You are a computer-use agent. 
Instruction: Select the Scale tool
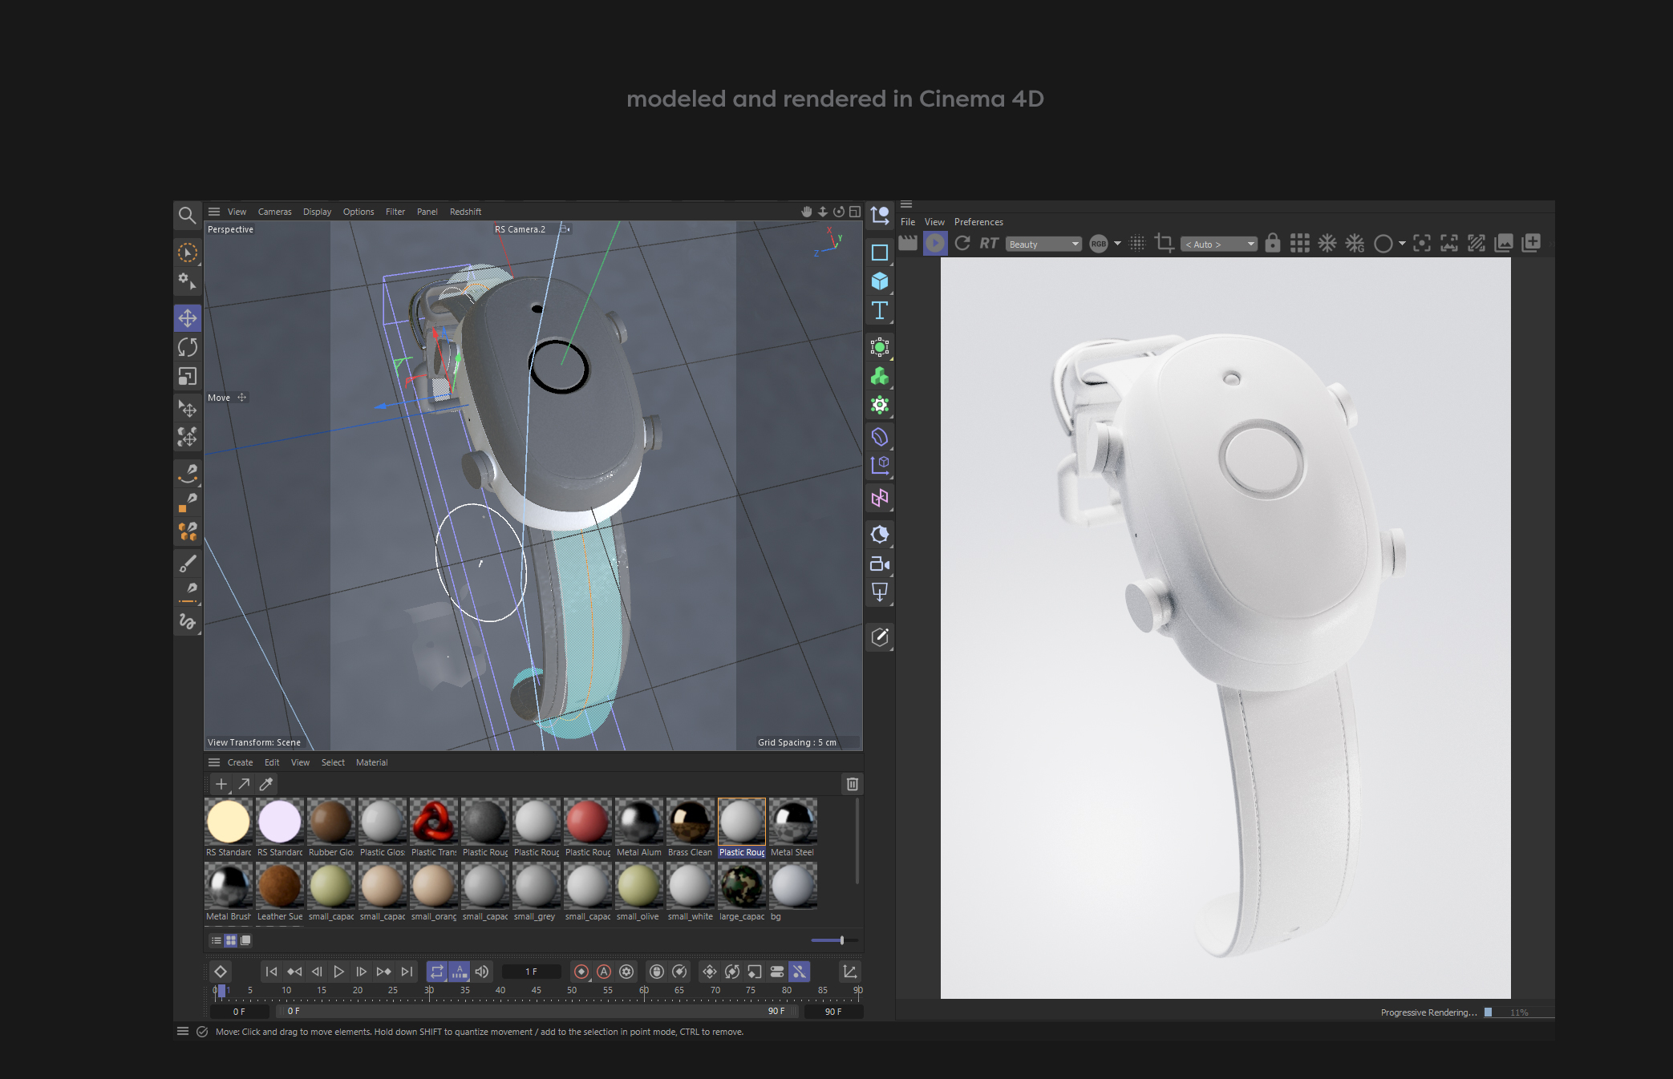(x=188, y=376)
